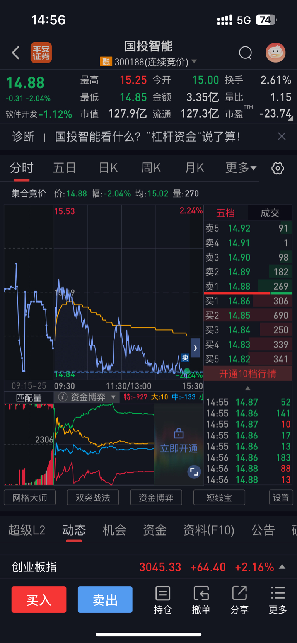Open the 更多 chart period dropdown
This screenshot has height=643, width=297.
pos(241,168)
